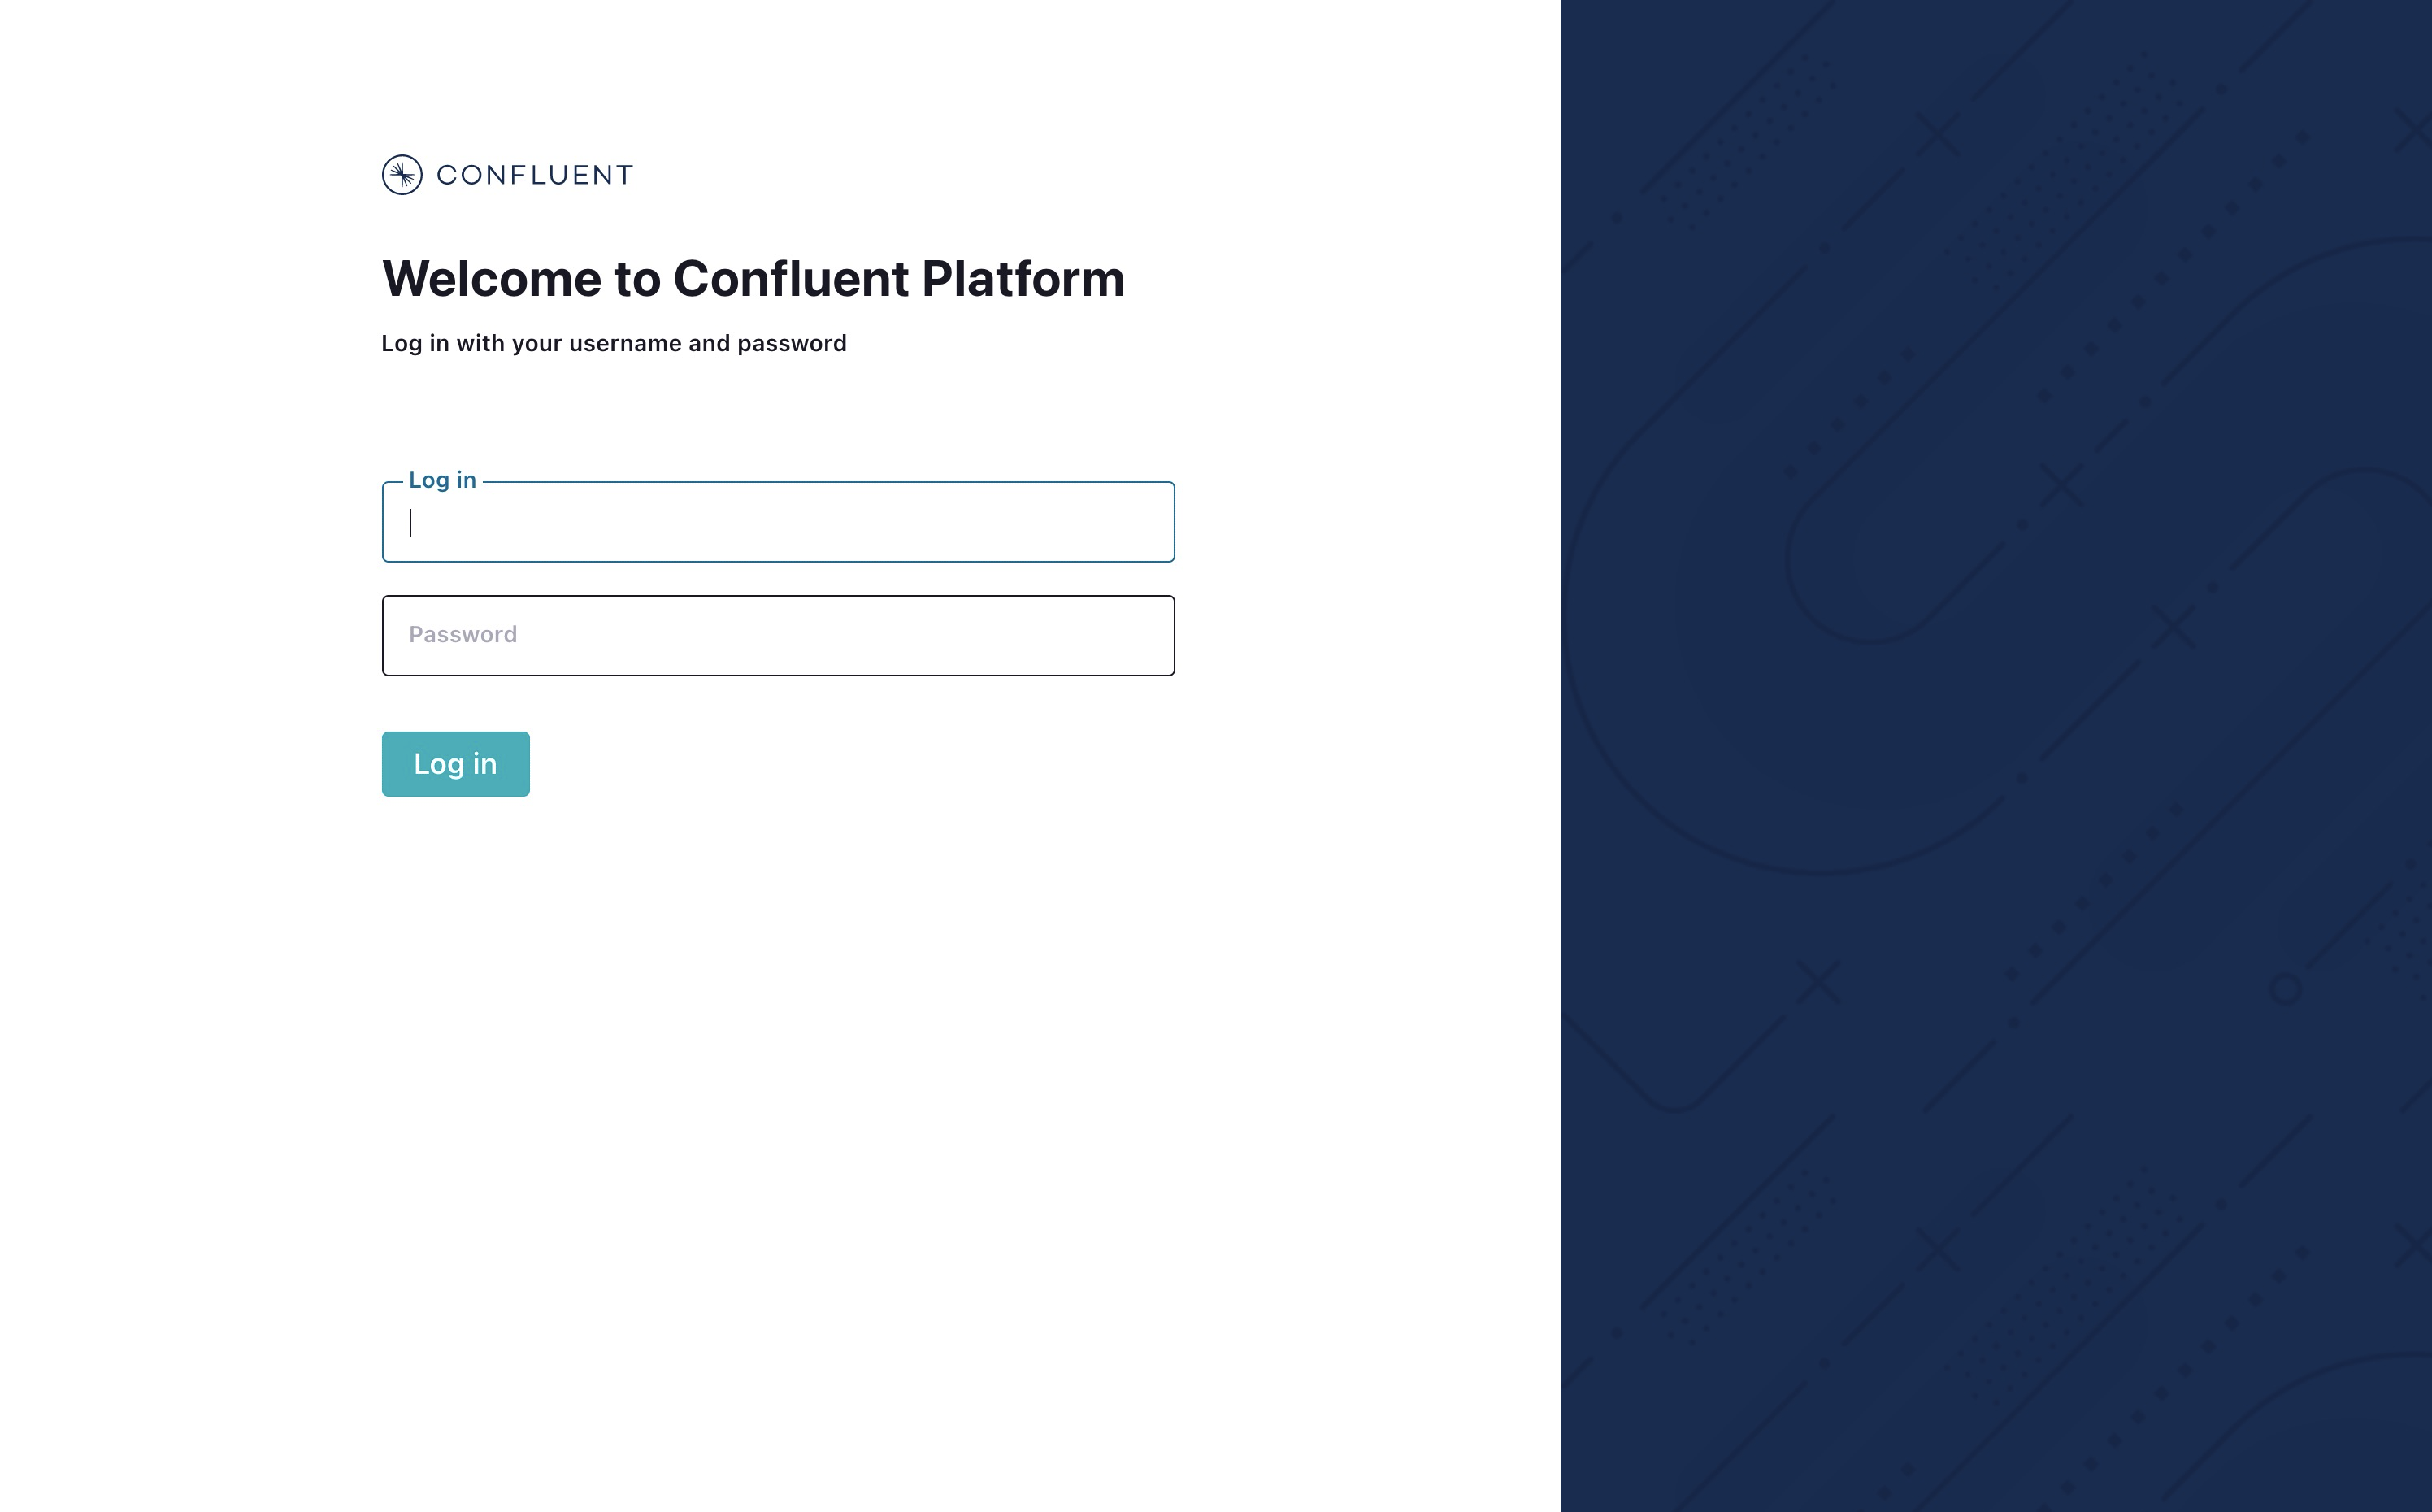Submit the form with the Log in button

[x=455, y=764]
